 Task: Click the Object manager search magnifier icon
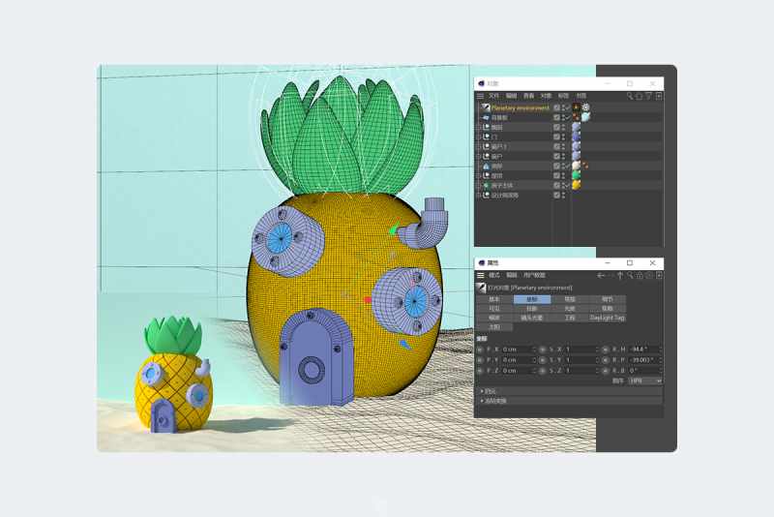[630, 96]
